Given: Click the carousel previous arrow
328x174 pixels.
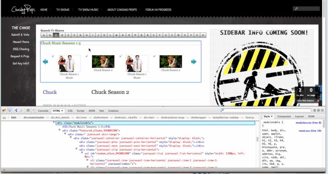Looking at the screenshot, I should 45,62.
